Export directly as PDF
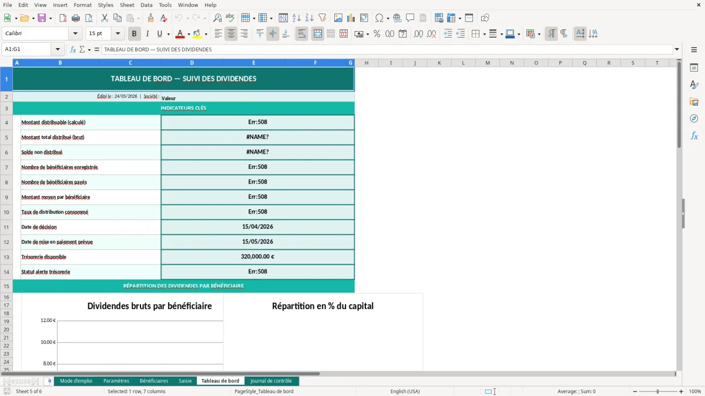Viewport: 705px width, 396px height. (63, 18)
